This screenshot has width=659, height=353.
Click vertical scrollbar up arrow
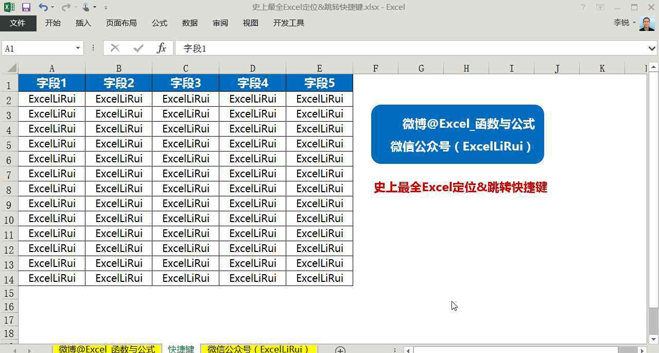(x=653, y=67)
